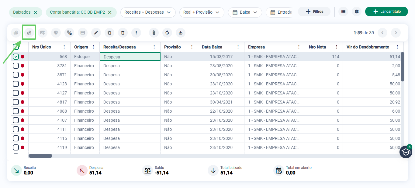Check the checkbox for row 4088
This screenshot has width=415, height=188.
16,111
